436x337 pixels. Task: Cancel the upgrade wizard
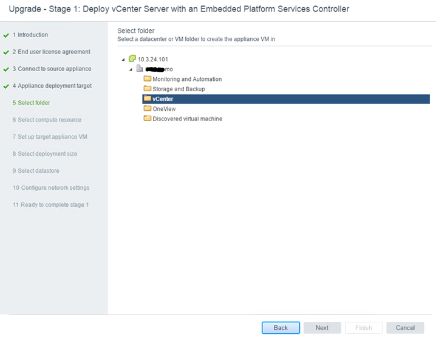(x=405, y=328)
